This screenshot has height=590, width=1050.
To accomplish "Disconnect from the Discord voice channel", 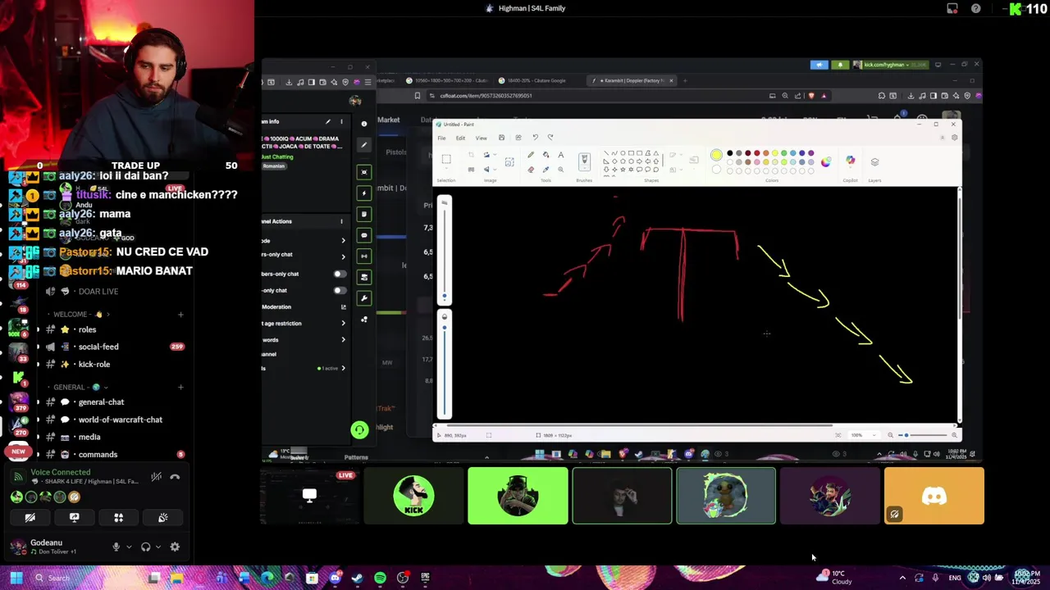I will pyautogui.click(x=175, y=477).
